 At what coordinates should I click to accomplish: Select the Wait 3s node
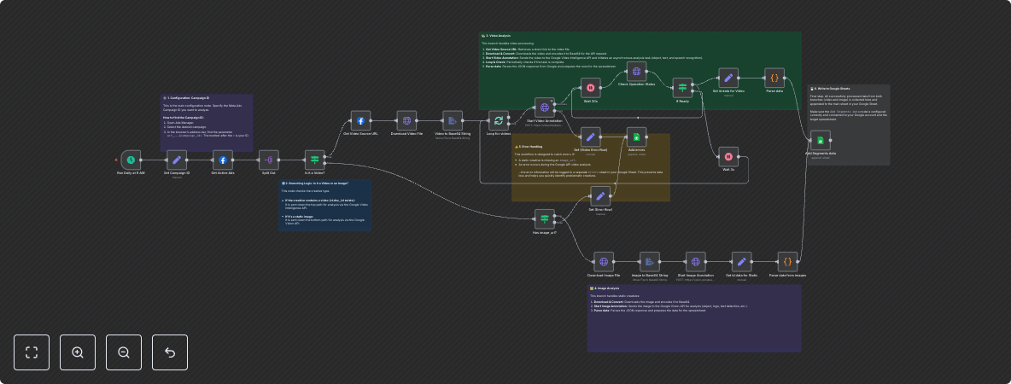click(728, 156)
